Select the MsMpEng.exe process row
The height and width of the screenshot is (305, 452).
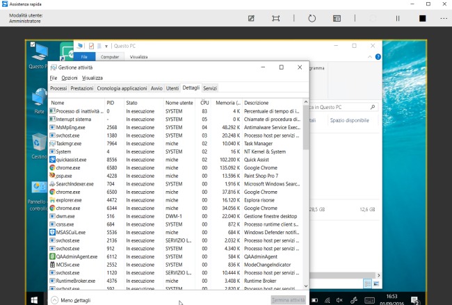(176, 127)
